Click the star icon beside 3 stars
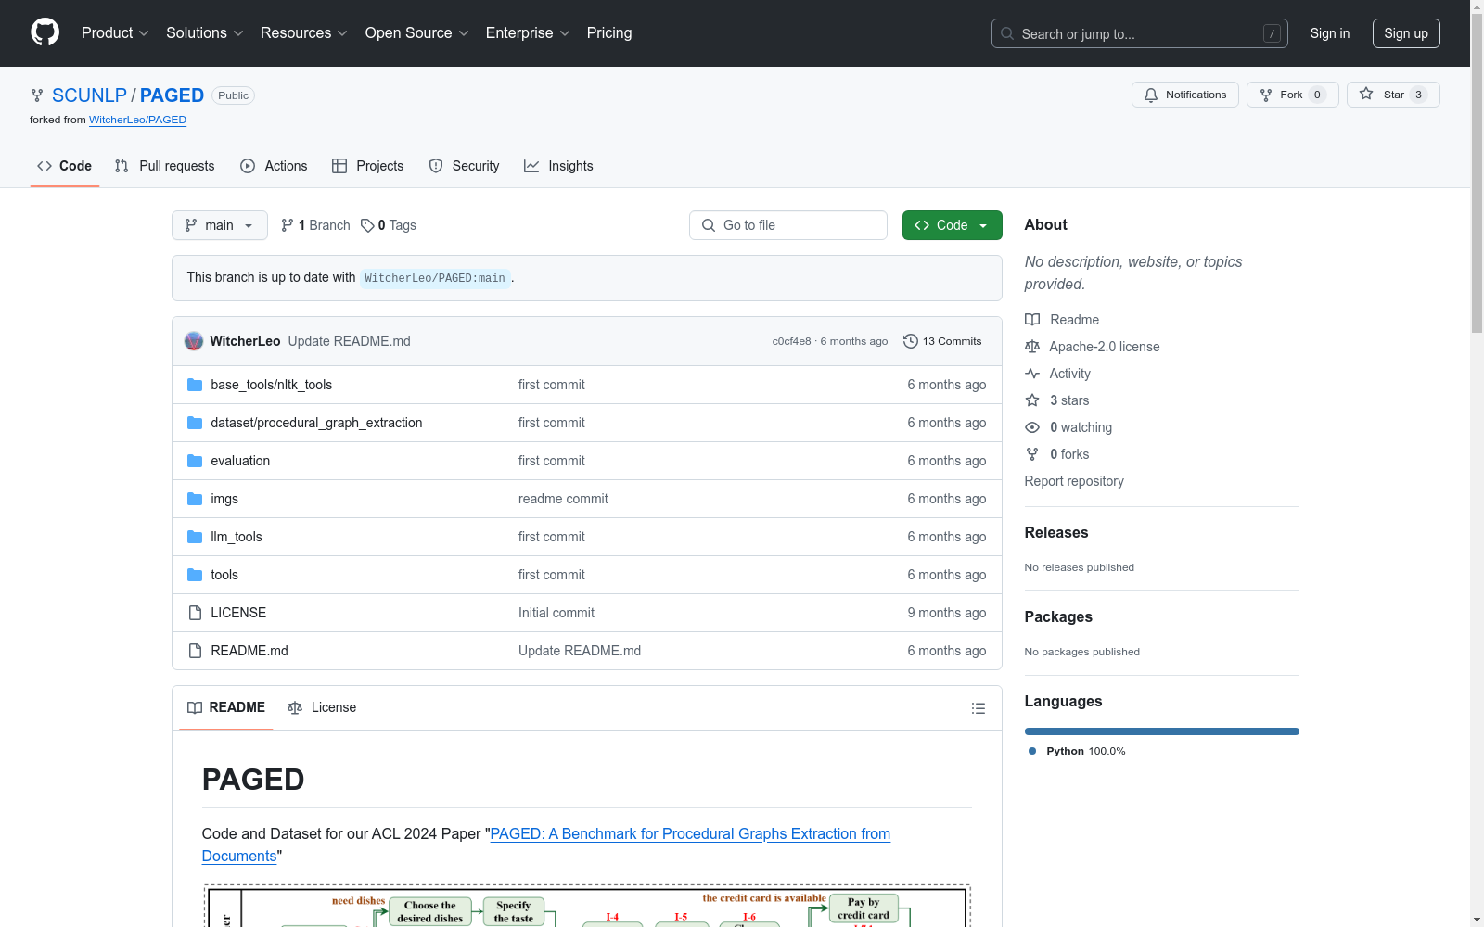This screenshot has height=927, width=1484. click(x=1032, y=400)
